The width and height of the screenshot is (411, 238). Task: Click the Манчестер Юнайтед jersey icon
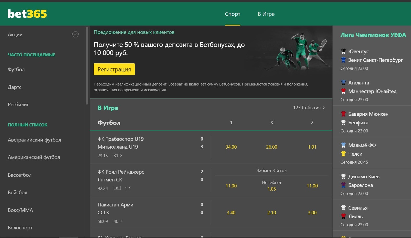[x=343, y=91]
